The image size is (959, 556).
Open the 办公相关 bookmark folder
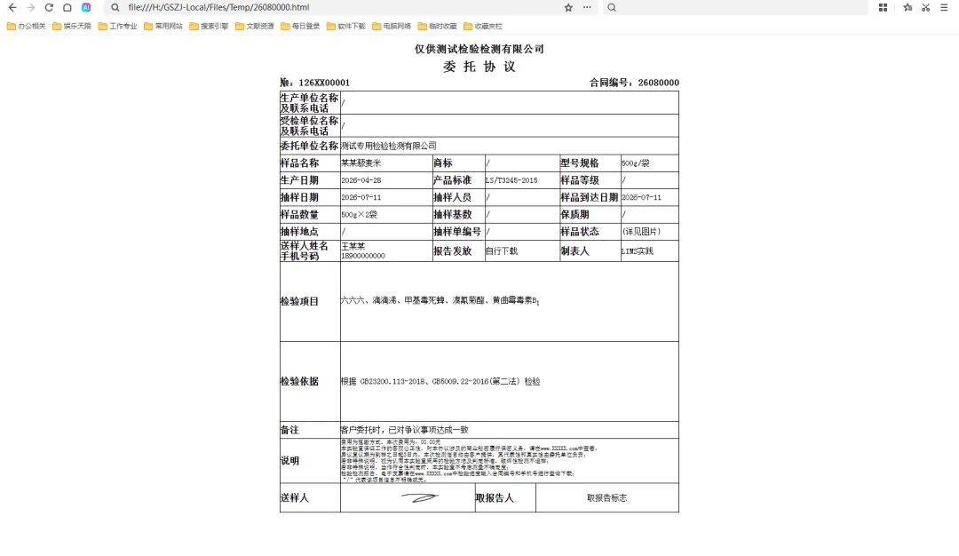[x=27, y=27]
